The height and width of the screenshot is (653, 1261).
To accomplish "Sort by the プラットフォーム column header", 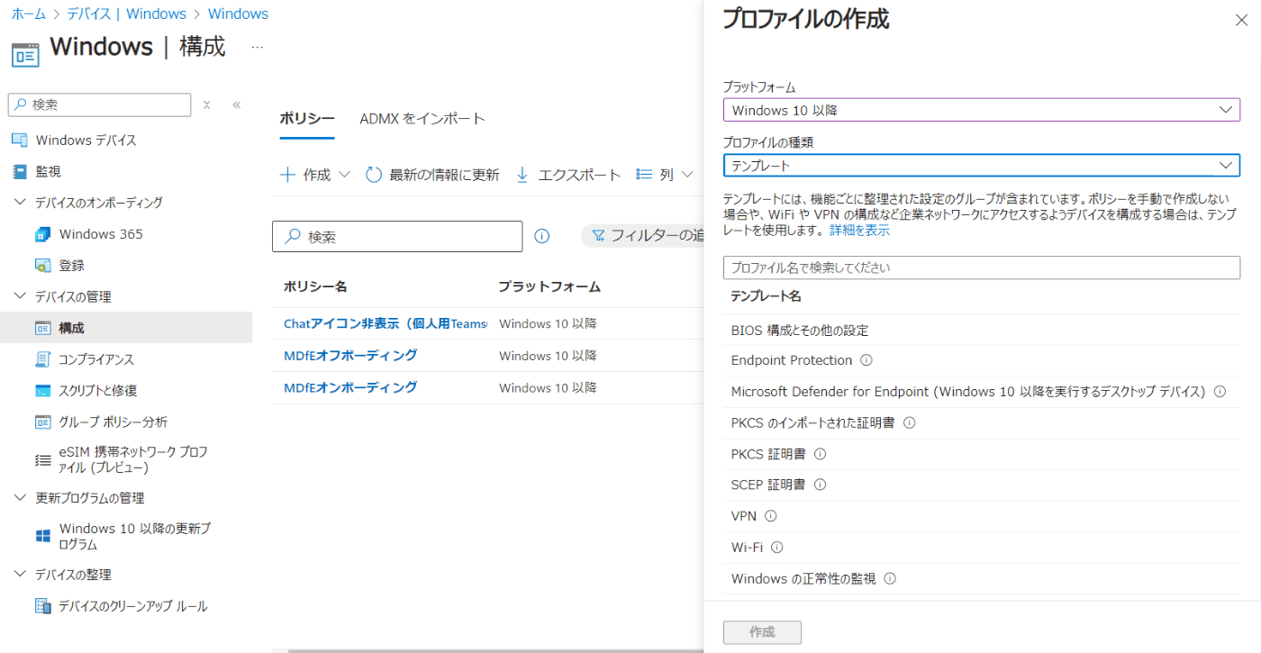I will 549,286.
